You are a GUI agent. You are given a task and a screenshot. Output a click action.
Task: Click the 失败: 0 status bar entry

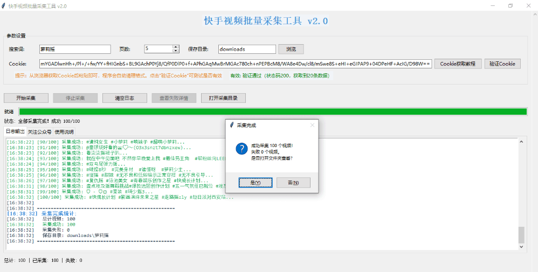(x=74, y=260)
